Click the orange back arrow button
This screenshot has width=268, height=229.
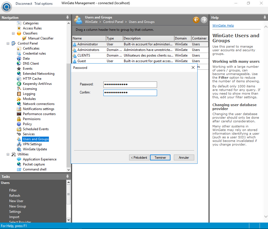tap(196, 20)
